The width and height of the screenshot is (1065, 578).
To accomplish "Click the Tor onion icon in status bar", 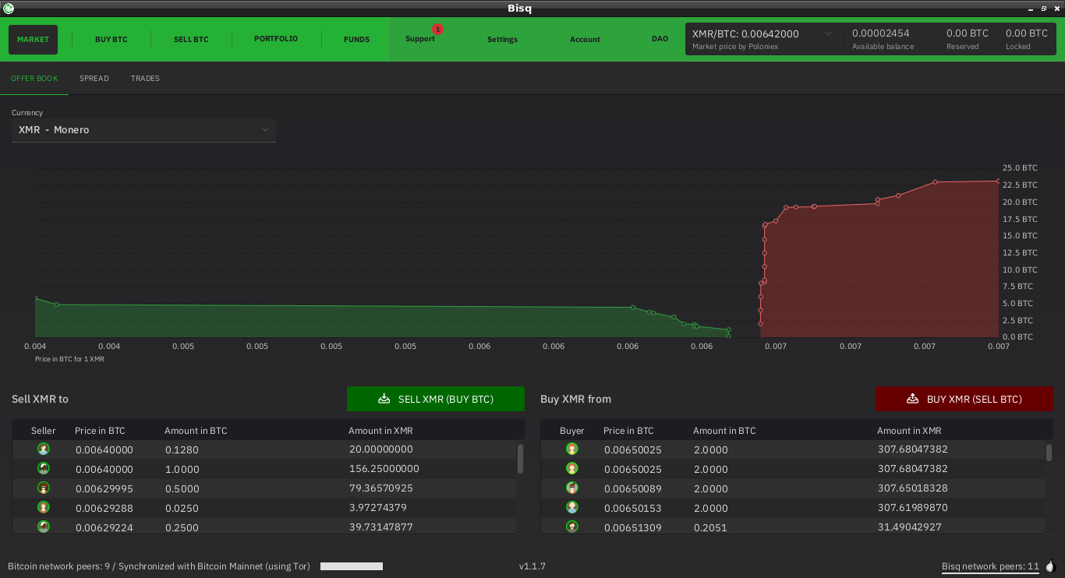I will click(1051, 566).
